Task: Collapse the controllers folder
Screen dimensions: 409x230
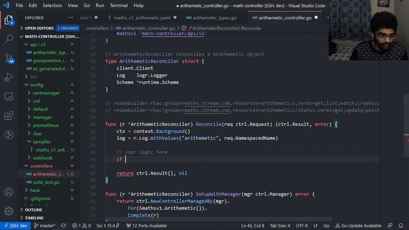Action: point(41,166)
